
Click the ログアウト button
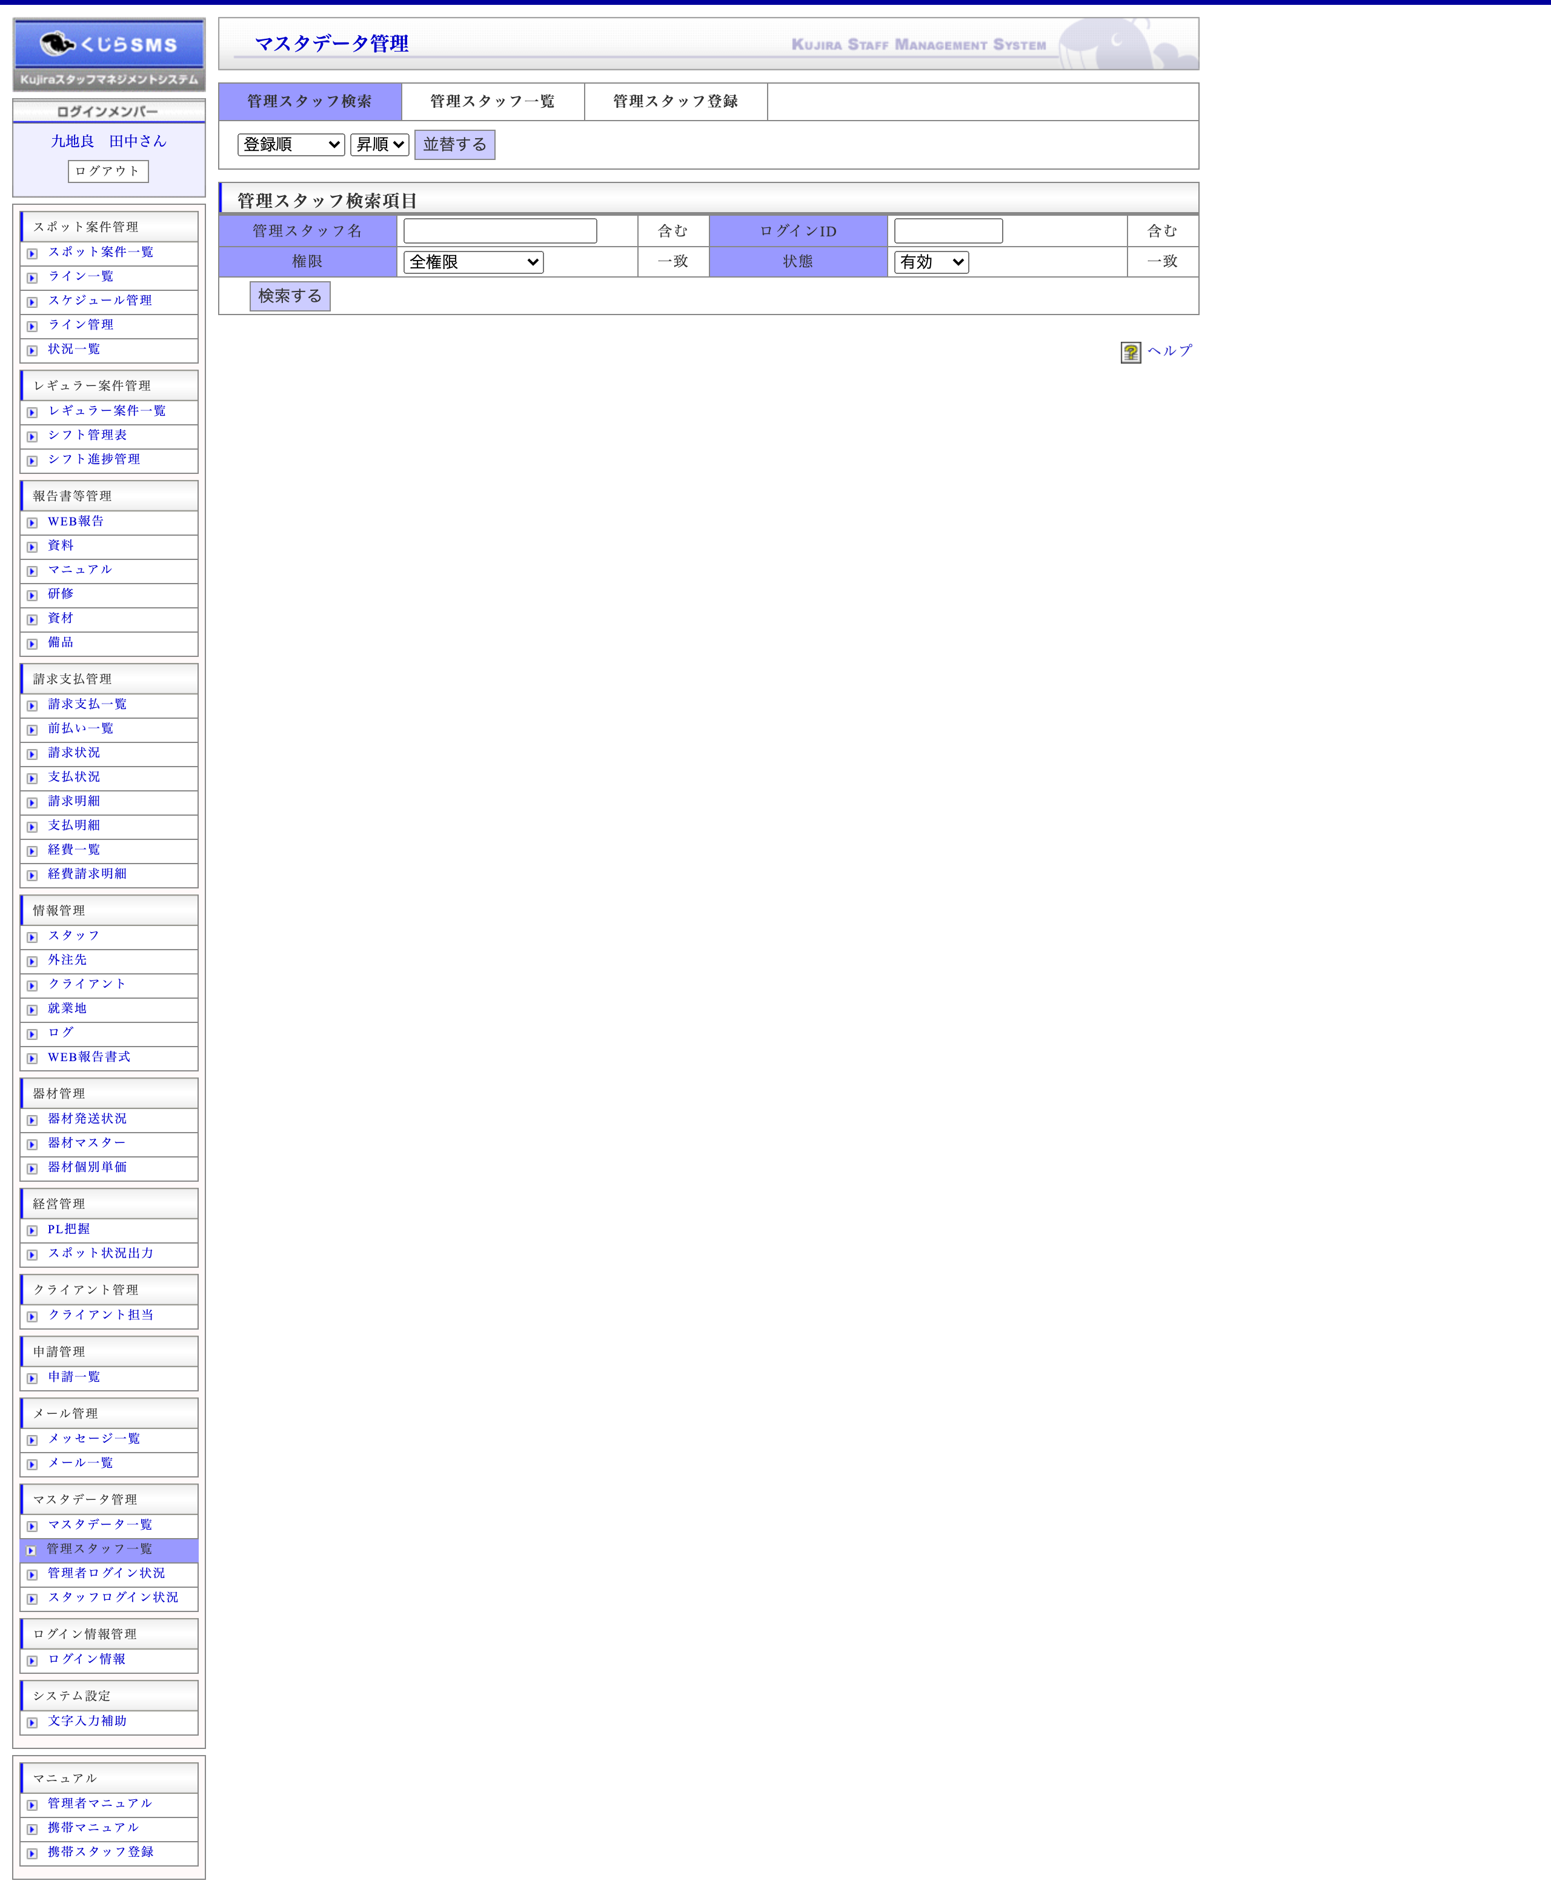click(108, 172)
